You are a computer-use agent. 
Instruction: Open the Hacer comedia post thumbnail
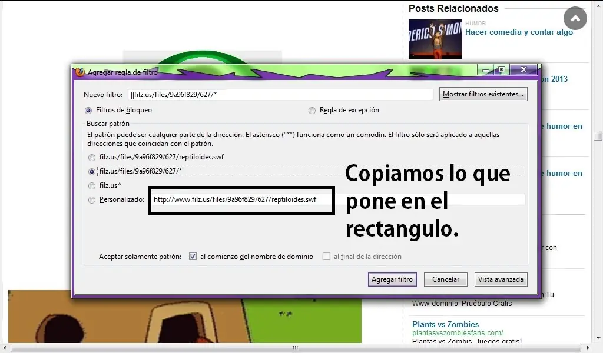click(435, 39)
